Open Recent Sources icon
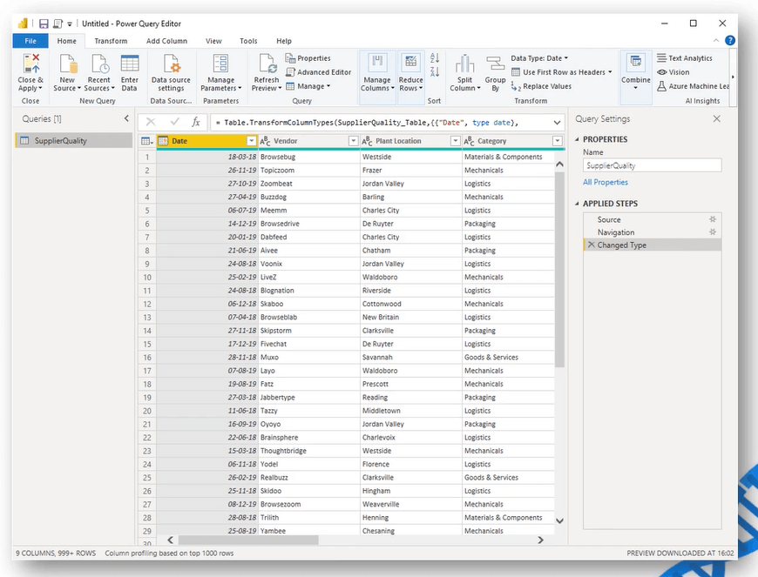Screen dimensions: 758x577 (x=99, y=64)
